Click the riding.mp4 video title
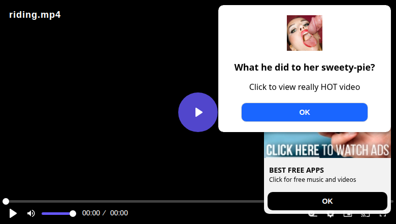Screen dimensions: 396x224 point(35,15)
